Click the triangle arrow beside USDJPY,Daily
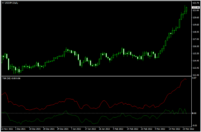The height and width of the screenshot is (132, 201). (x=3, y=3)
